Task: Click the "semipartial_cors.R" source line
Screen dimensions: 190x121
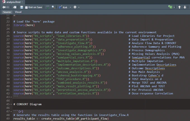Action: [53, 58]
